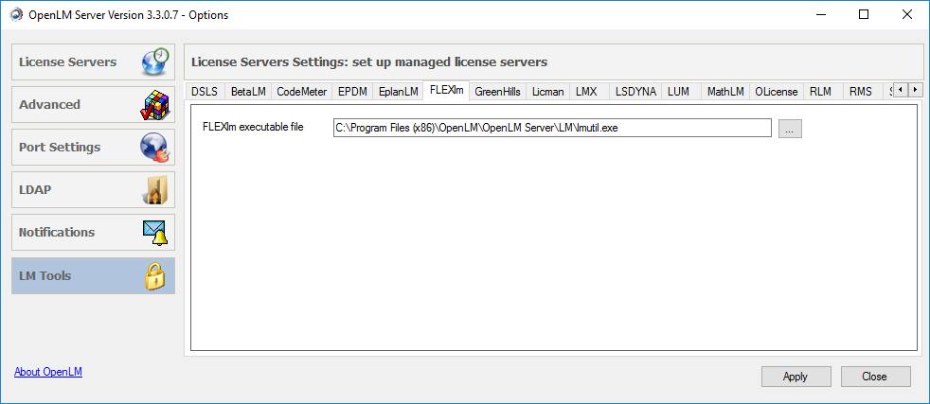
Task: Click the Notifications envelope bell icon
Action: pyautogui.click(x=153, y=233)
